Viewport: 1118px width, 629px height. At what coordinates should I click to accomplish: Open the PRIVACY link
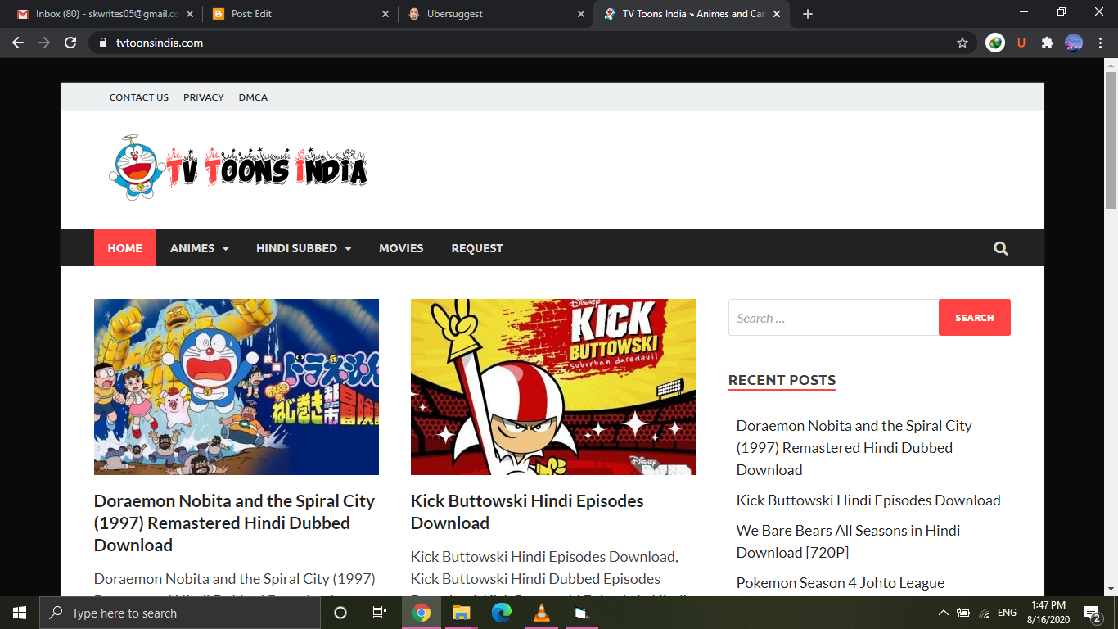(x=204, y=97)
